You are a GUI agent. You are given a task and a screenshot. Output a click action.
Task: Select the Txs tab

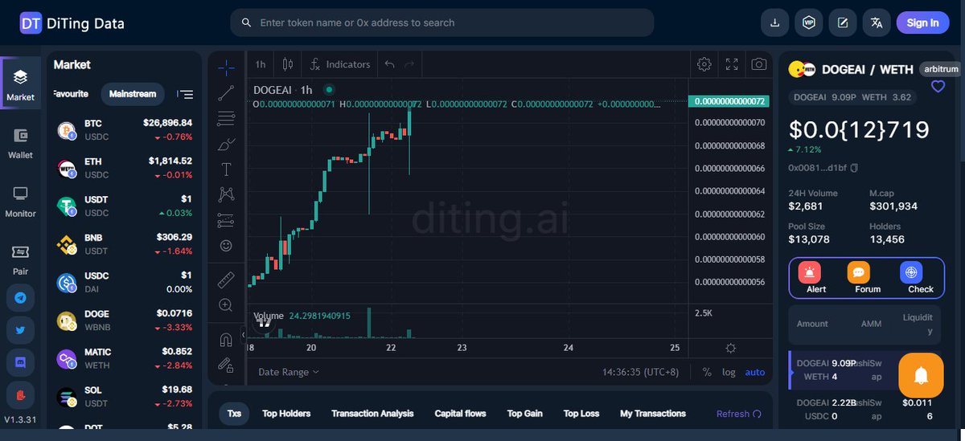[x=234, y=414]
